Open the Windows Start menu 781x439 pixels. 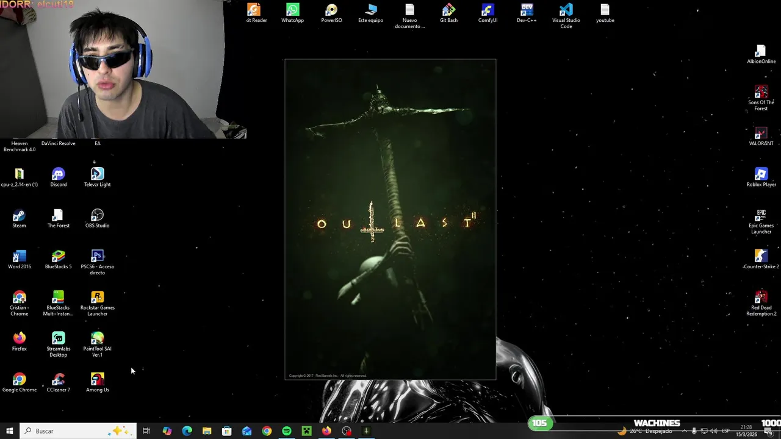[x=9, y=431]
